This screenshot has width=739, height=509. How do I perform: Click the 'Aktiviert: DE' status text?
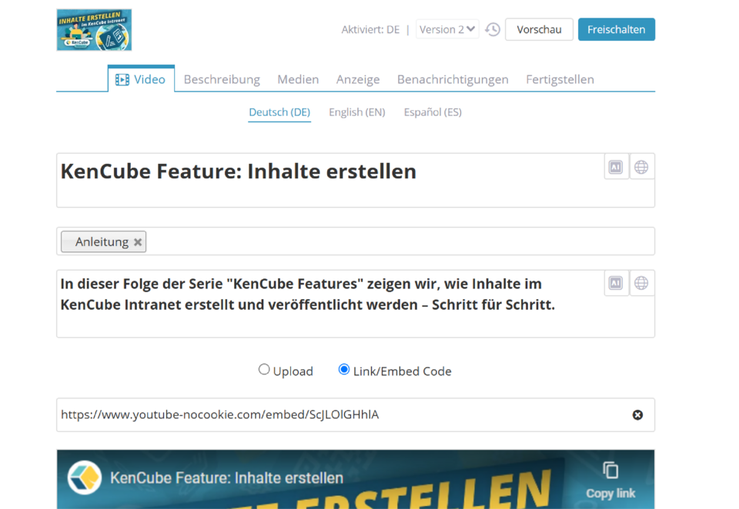click(x=370, y=30)
